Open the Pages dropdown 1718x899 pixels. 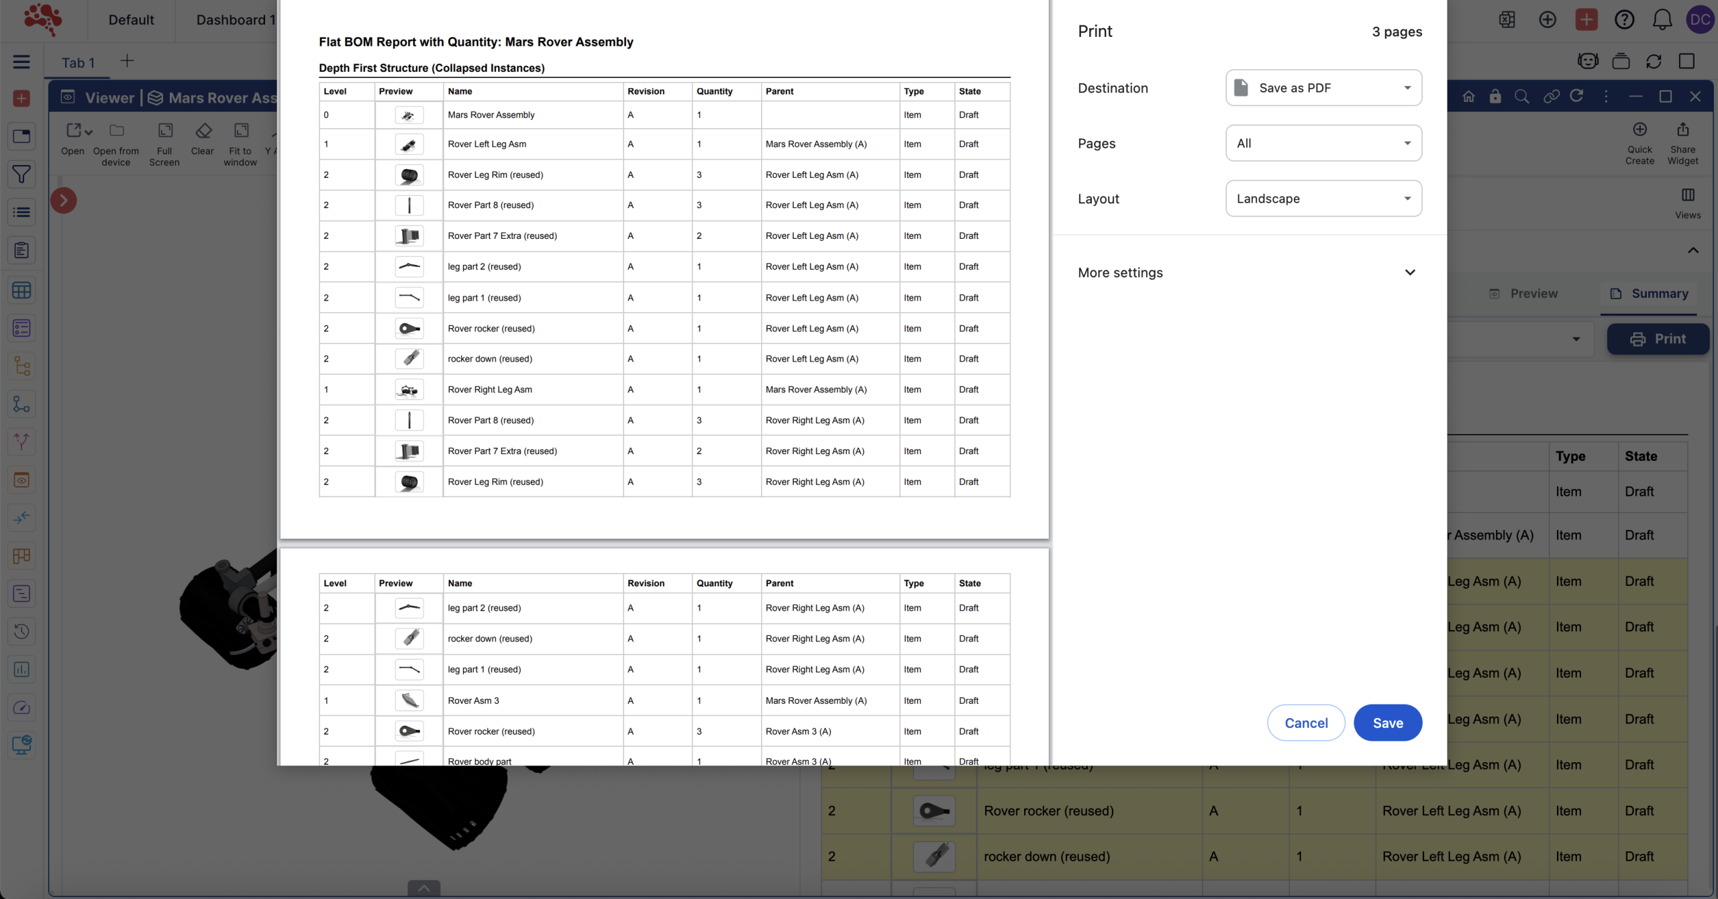pos(1323,143)
